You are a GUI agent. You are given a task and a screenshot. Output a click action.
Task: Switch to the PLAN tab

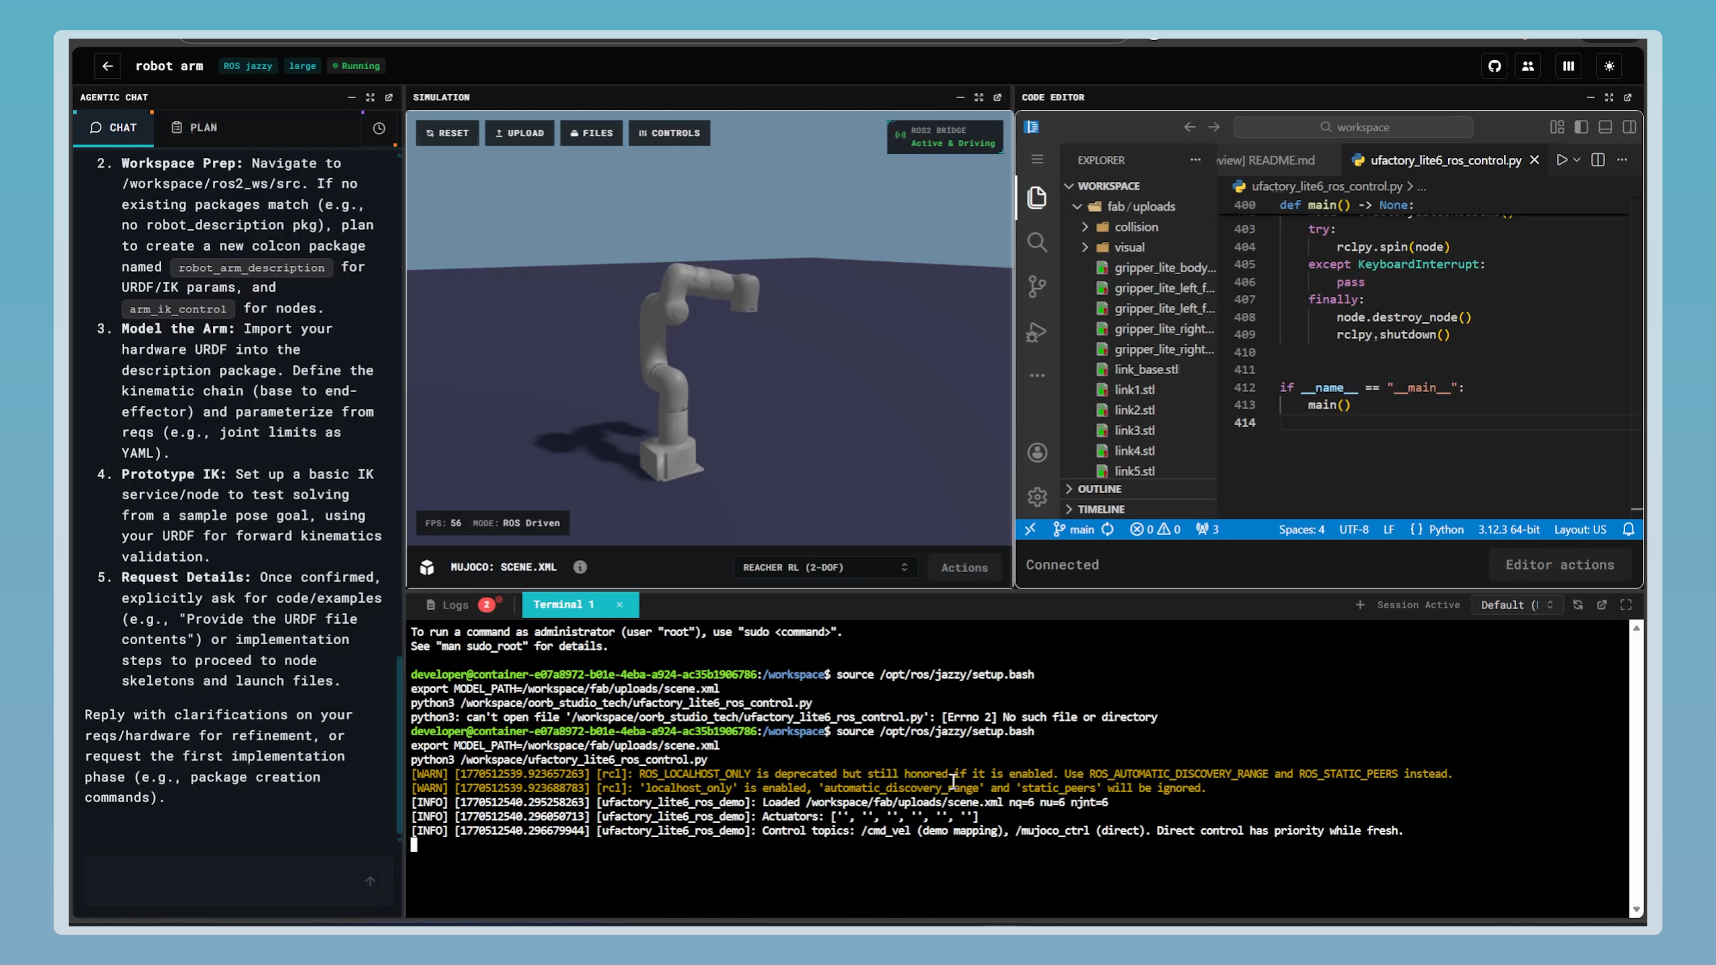click(194, 127)
